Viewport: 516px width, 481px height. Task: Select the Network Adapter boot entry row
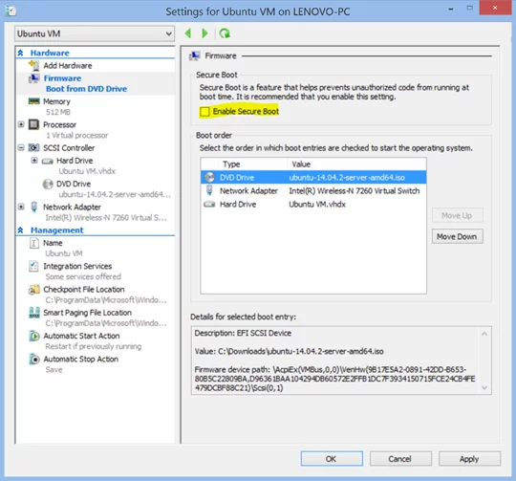click(x=313, y=190)
